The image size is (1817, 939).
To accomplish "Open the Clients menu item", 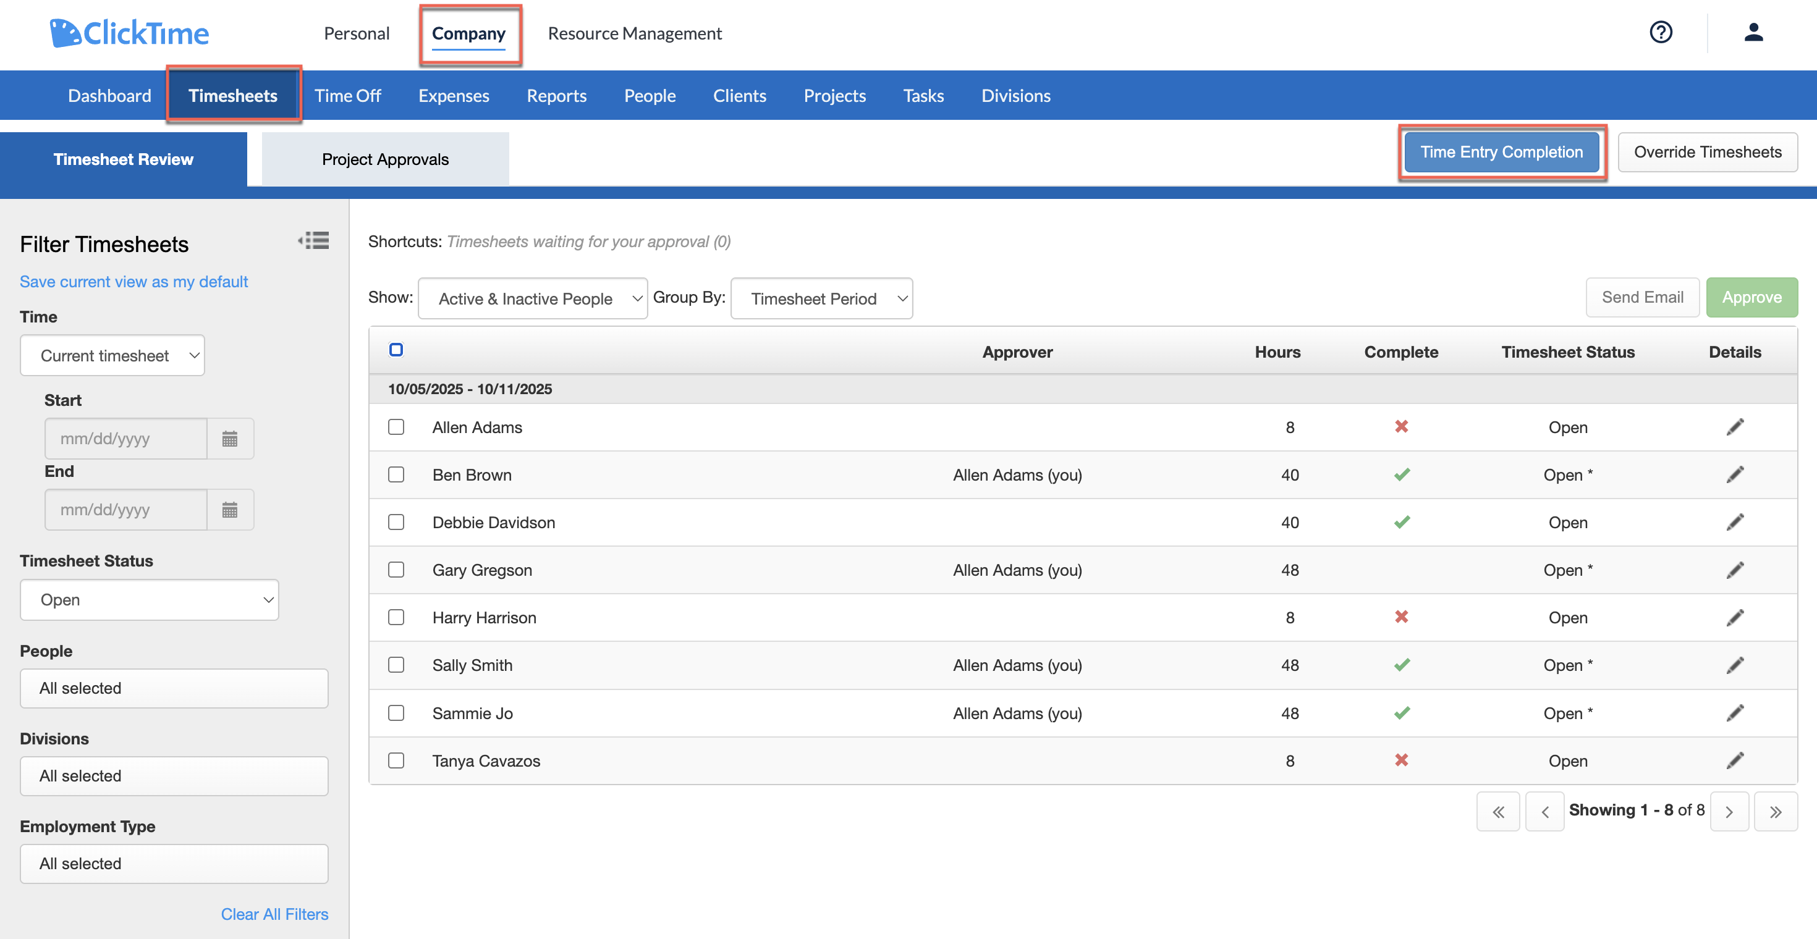I will 739,95.
